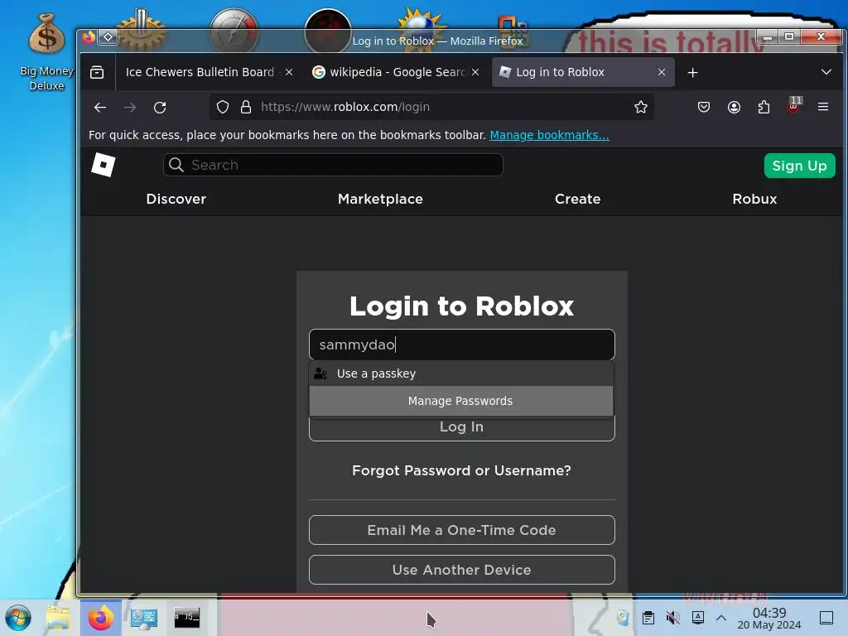Open the system settings taskbar icon
The width and height of the screenshot is (848, 636).
pos(144,618)
